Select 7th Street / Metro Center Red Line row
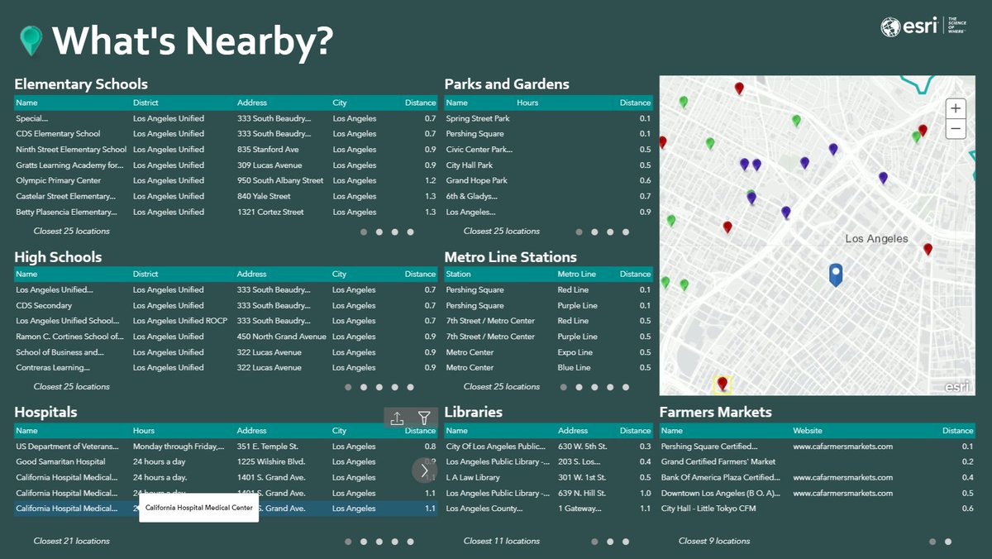 pyautogui.click(x=549, y=321)
